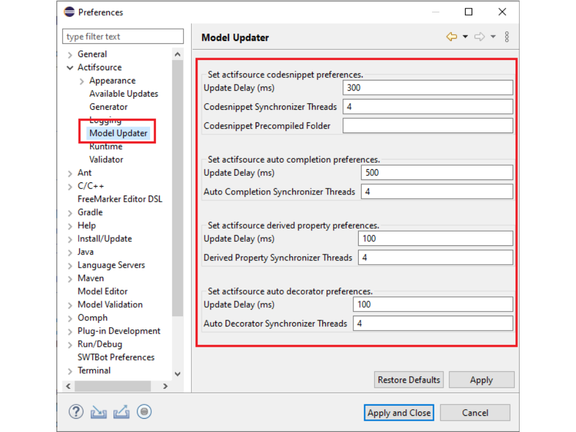The image size is (576, 432).
Task: Click the Eclipse icon in title bar
Action: coord(70,12)
